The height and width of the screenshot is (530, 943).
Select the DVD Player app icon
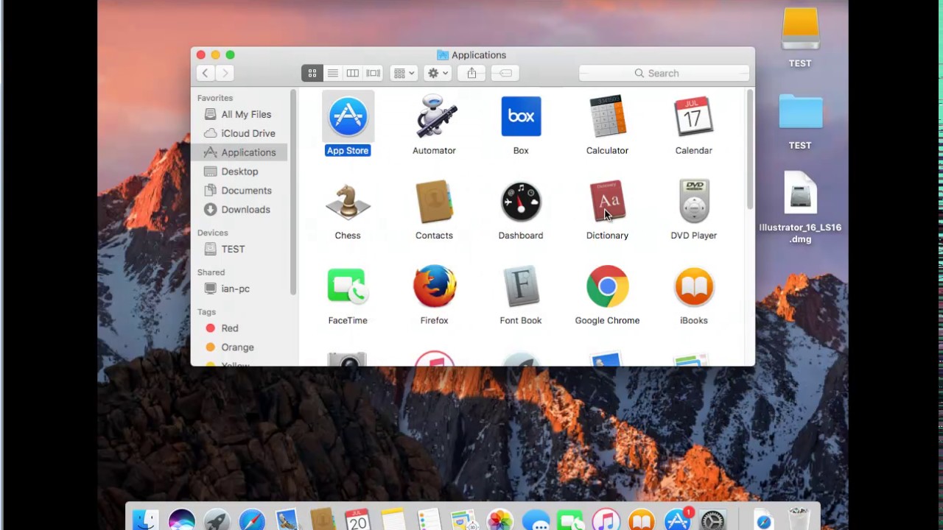coord(693,201)
